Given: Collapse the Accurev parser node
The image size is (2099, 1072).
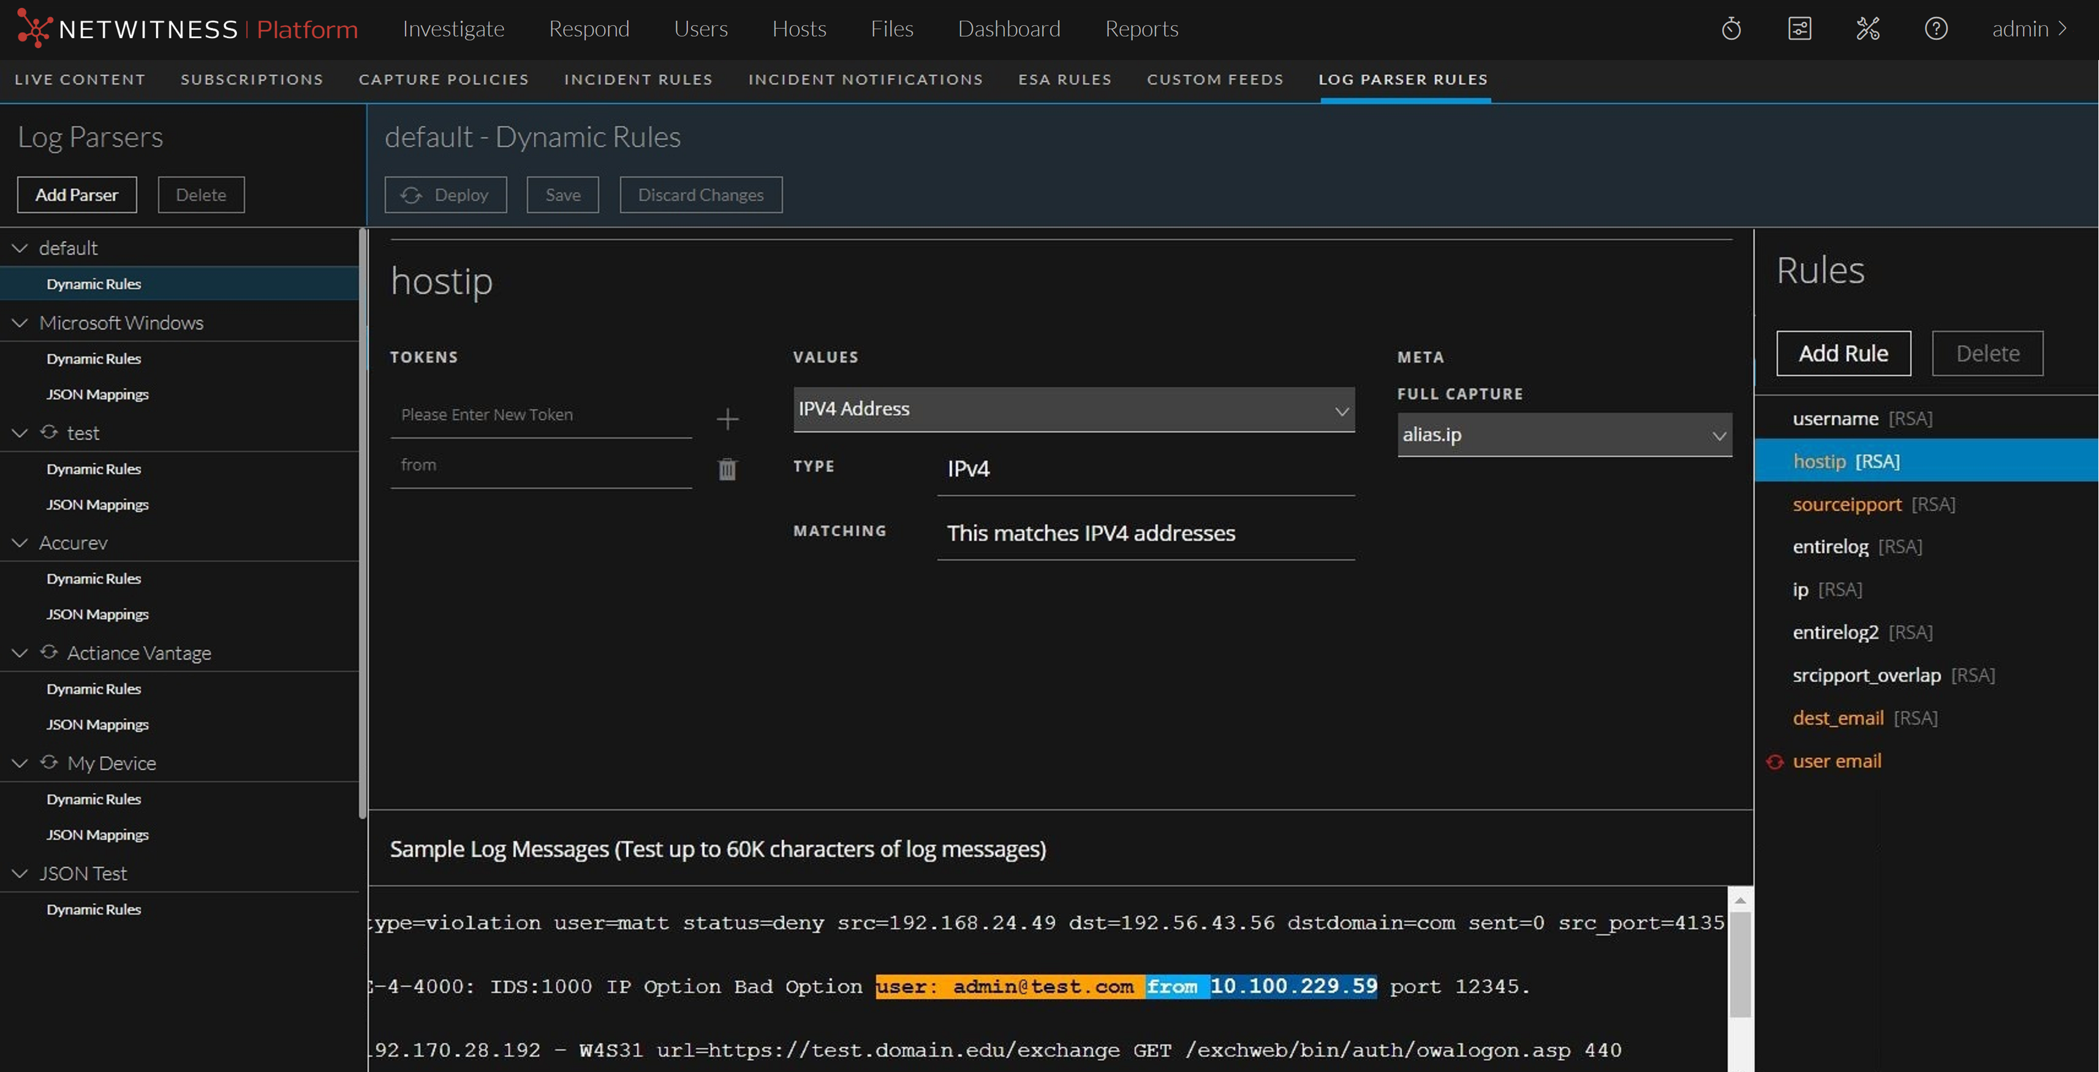Looking at the screenshot, I should coord(20,543).
